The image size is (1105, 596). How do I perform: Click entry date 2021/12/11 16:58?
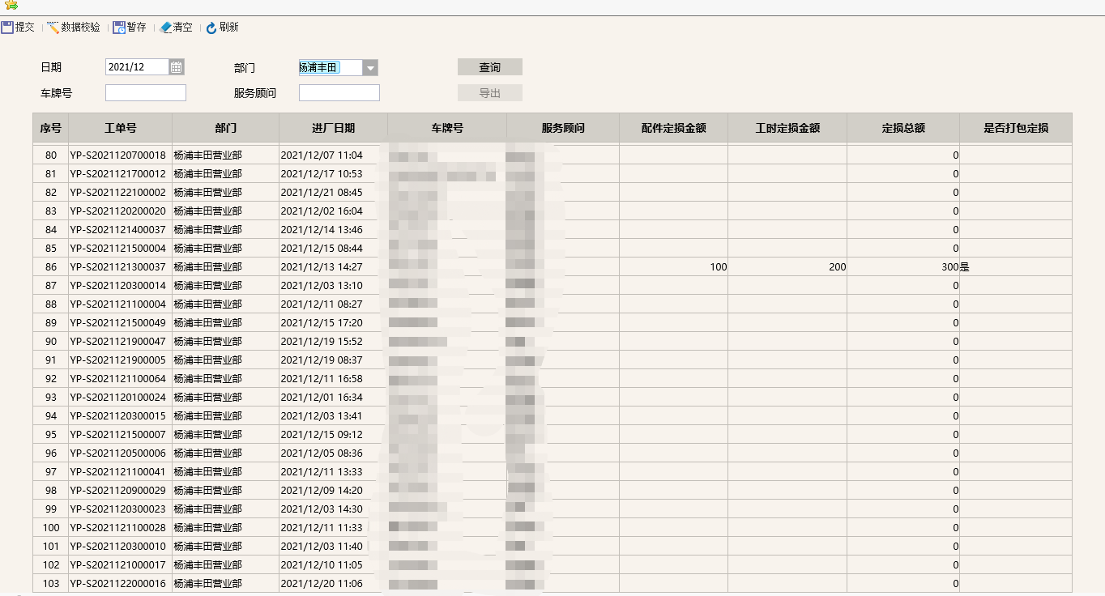(322, 379)
